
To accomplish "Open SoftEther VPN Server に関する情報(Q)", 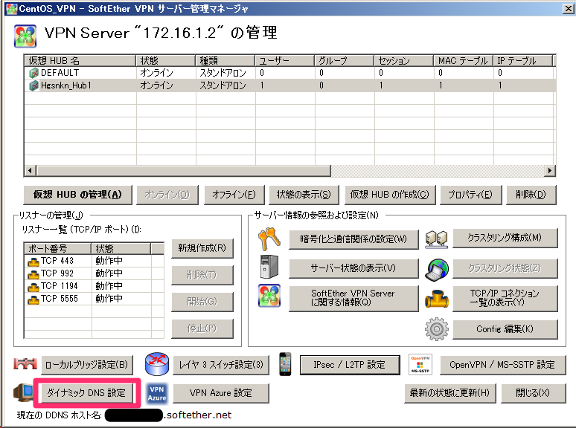I will 353,298.
